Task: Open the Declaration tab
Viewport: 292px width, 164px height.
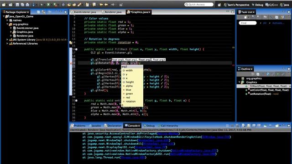Action: point(113,126)
